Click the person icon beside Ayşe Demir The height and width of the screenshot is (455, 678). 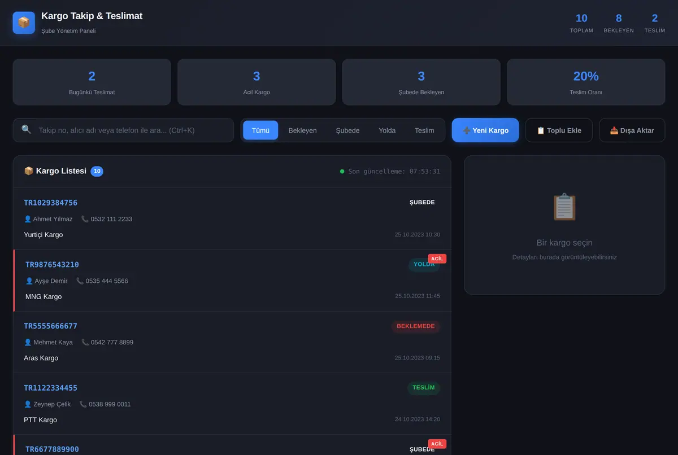coord(29,281)
